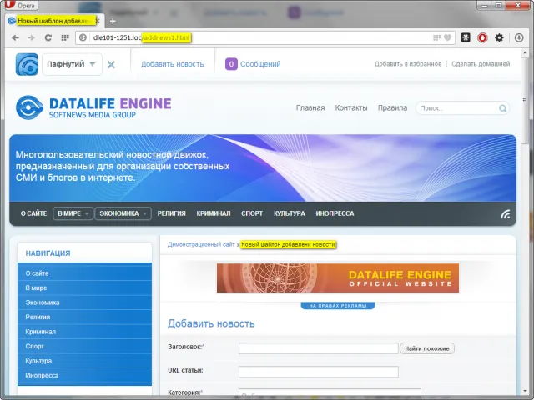Open КРИМИНАЛ in the dark menu bar
Viewport: 534px width, 400px height.
(x=214, y=213)
